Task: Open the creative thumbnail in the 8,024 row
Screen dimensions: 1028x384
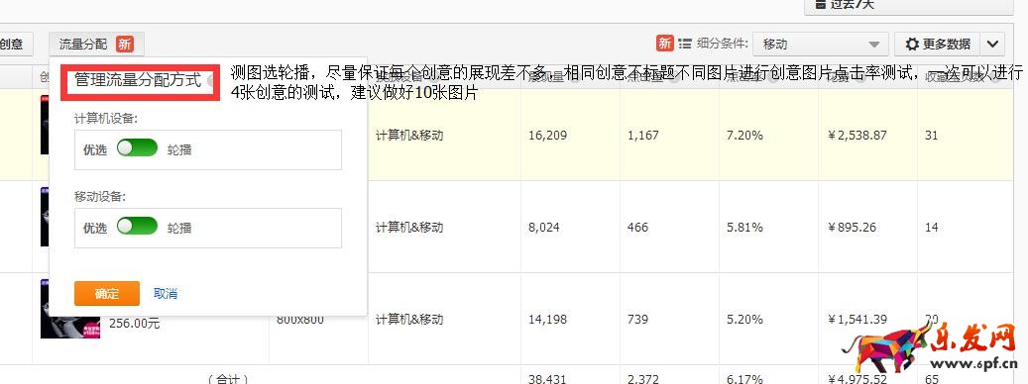Action: 45,217
